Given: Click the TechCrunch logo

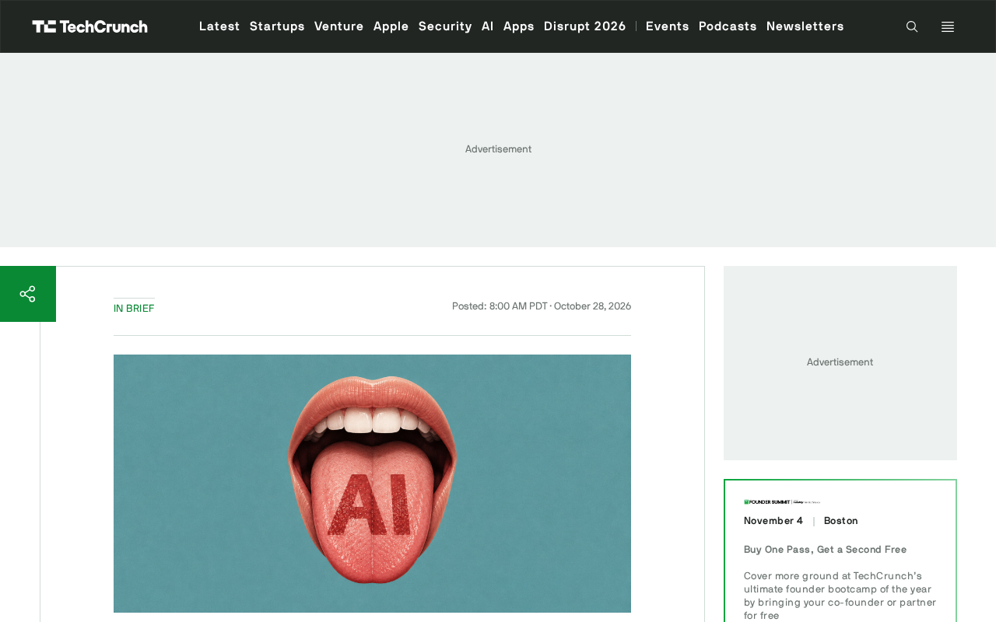Looking at the screenshot, I should coord(89,26).
